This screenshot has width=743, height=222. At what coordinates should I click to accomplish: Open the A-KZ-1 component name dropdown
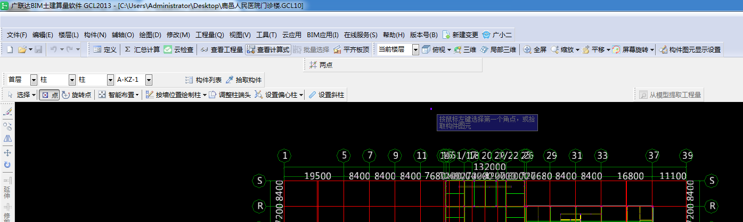tap(149, 80)
